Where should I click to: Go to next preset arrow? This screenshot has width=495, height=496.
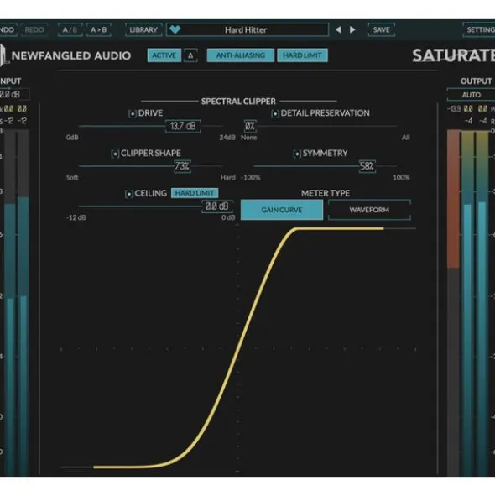352,29
